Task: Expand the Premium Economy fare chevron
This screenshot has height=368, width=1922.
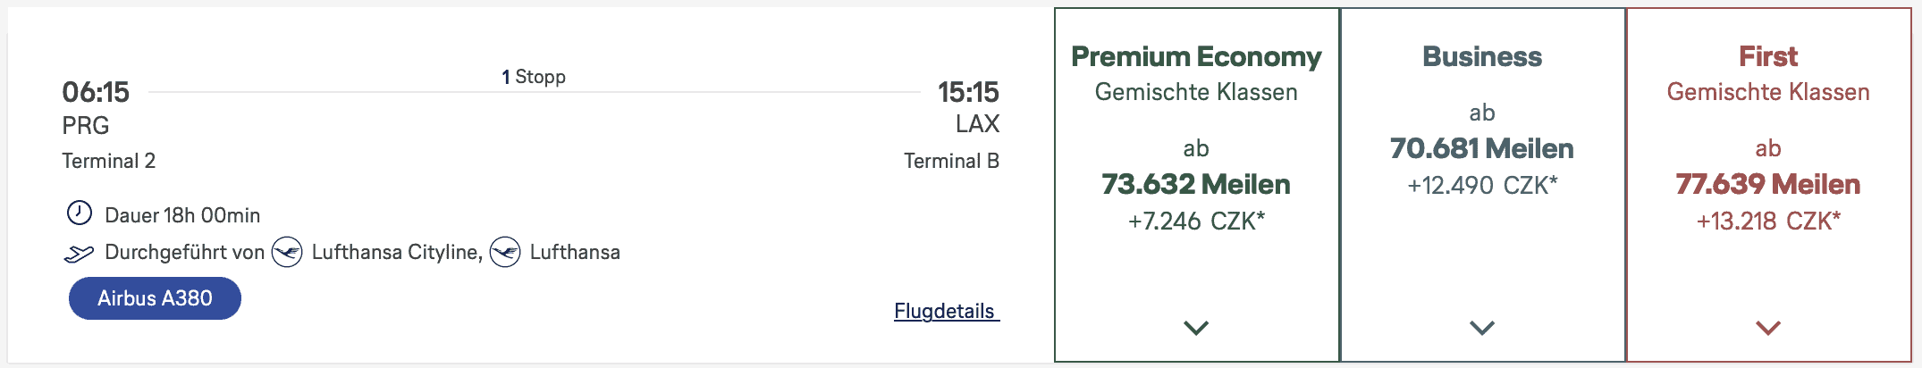Action: pyautogui.click(x=1196, y=328)
